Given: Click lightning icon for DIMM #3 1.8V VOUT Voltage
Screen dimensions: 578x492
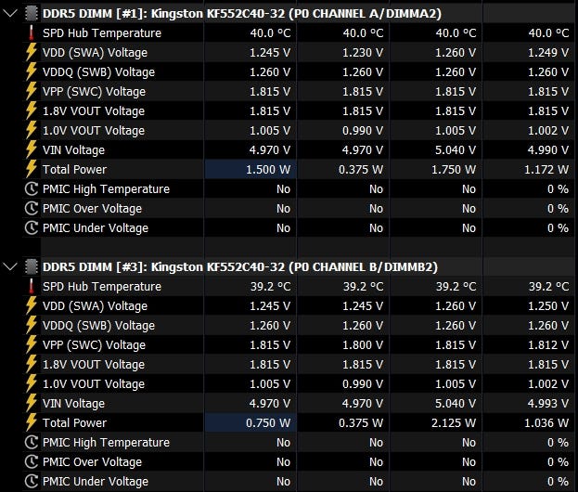Looking at the screenshot, I should (x=32, y=364).
